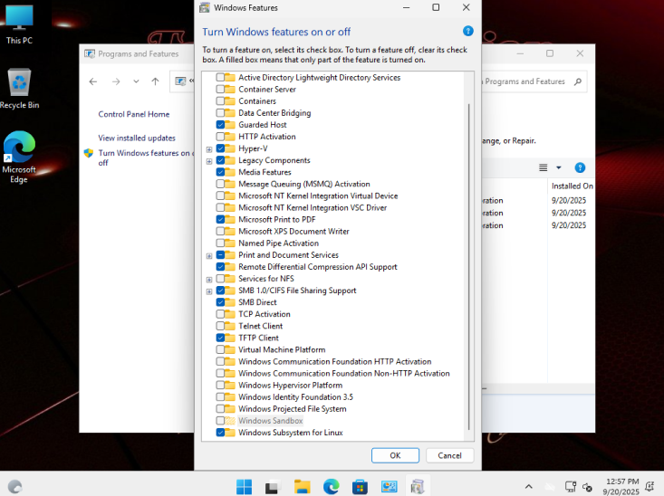Expand SMB 1.0/CIFS File Sharing Support node

209,291
